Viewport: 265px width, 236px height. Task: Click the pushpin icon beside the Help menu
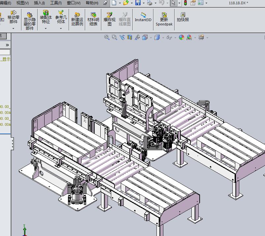(105, 3)
